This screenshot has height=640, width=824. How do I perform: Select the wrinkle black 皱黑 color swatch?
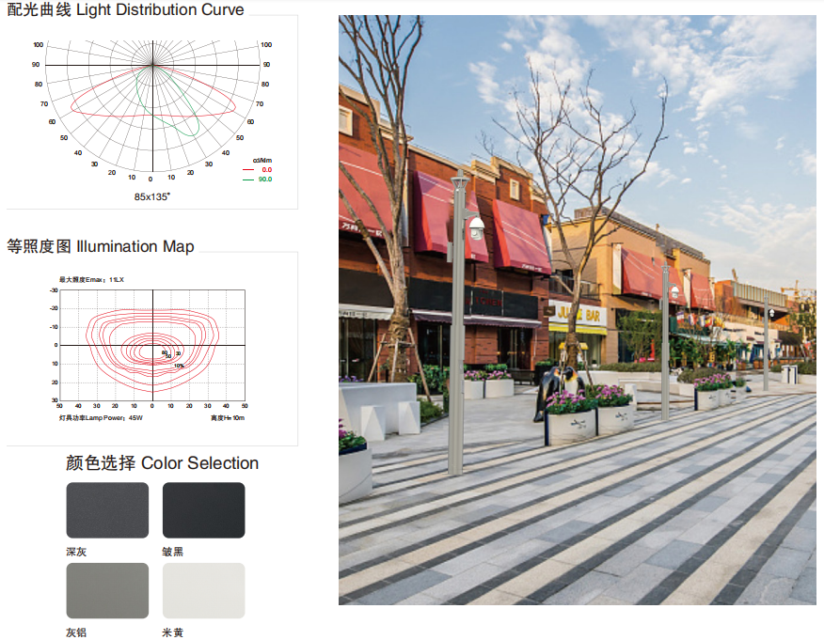(203, 509)
